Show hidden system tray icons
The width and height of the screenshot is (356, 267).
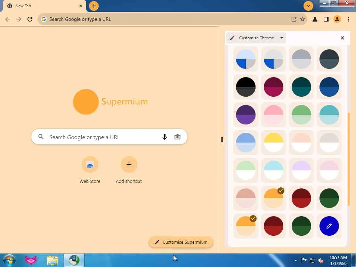[x=296, y=260]
